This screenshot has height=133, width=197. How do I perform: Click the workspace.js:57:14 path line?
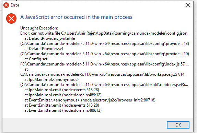(x=102, y=74)
